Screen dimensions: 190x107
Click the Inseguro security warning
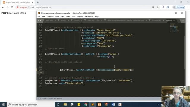coord(22,7)
